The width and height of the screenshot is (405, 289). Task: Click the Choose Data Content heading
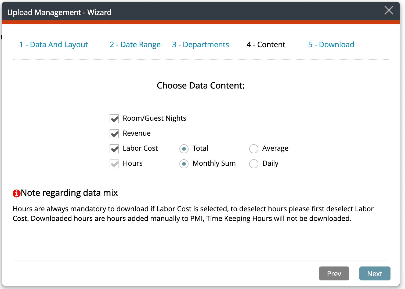tap(200, 86)
